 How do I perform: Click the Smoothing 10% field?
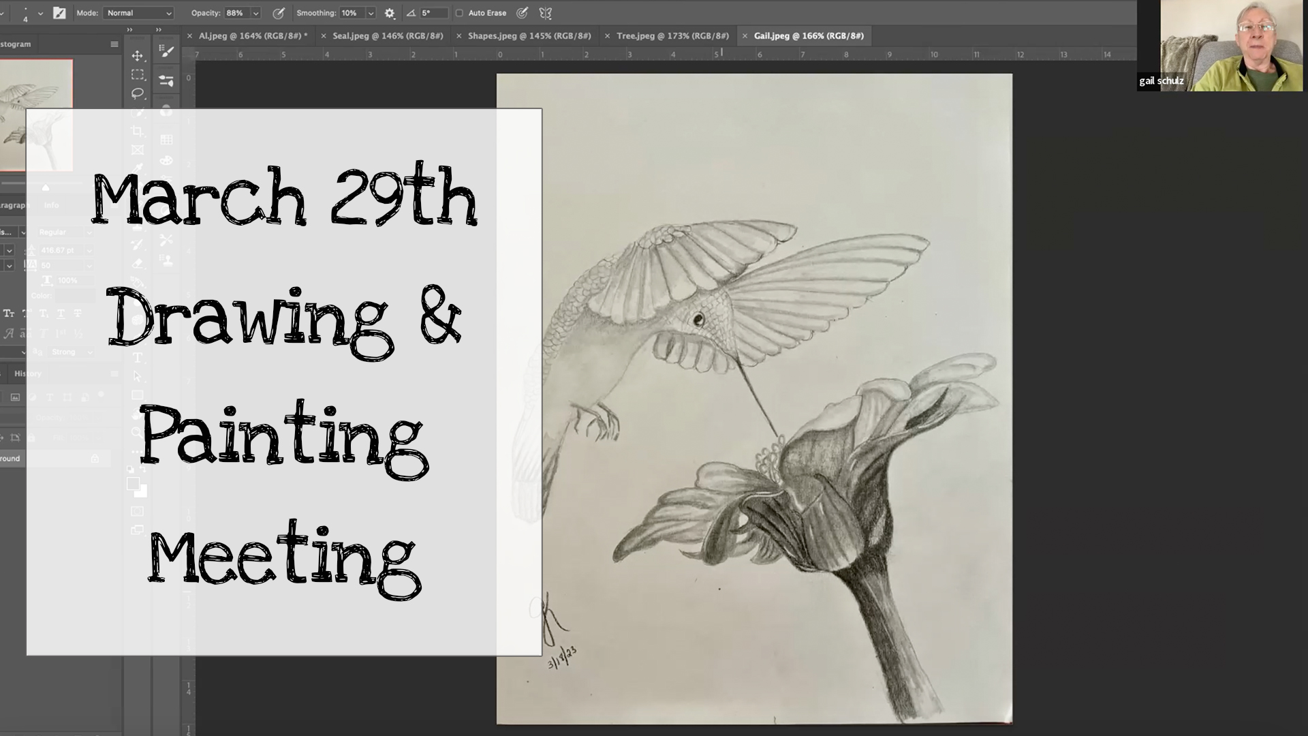point(352,13)
